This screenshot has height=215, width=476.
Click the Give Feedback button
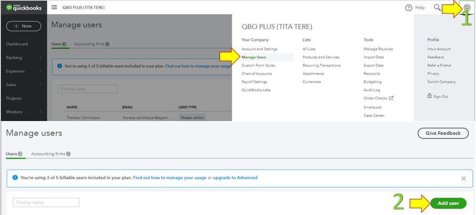pos(443,133)
